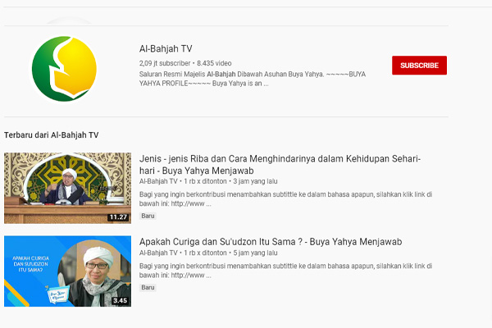Click 'Terbaru dari Al-Bahjah TV' heading

tap(51, 135)
